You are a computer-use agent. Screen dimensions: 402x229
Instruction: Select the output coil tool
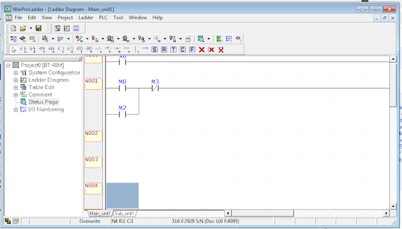(x=61, y=50)
